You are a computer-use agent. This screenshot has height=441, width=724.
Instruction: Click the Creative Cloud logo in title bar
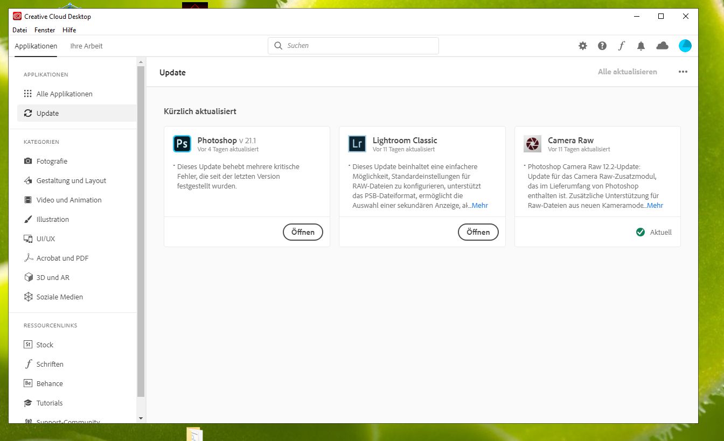click(17, 16)
